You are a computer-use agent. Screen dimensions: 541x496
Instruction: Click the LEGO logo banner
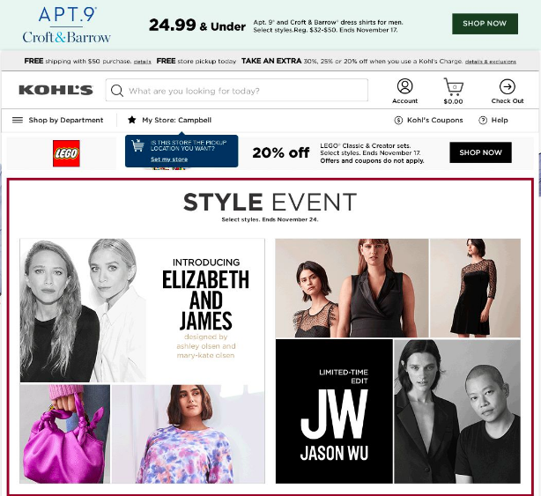point(66,153)
